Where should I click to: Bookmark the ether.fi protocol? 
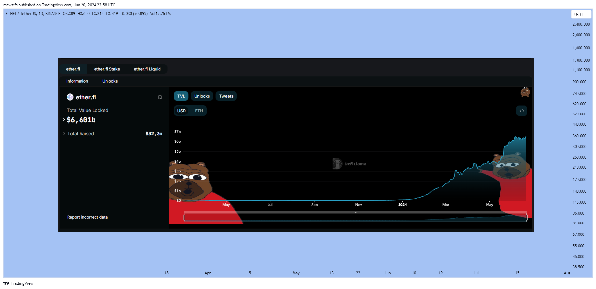160,97
